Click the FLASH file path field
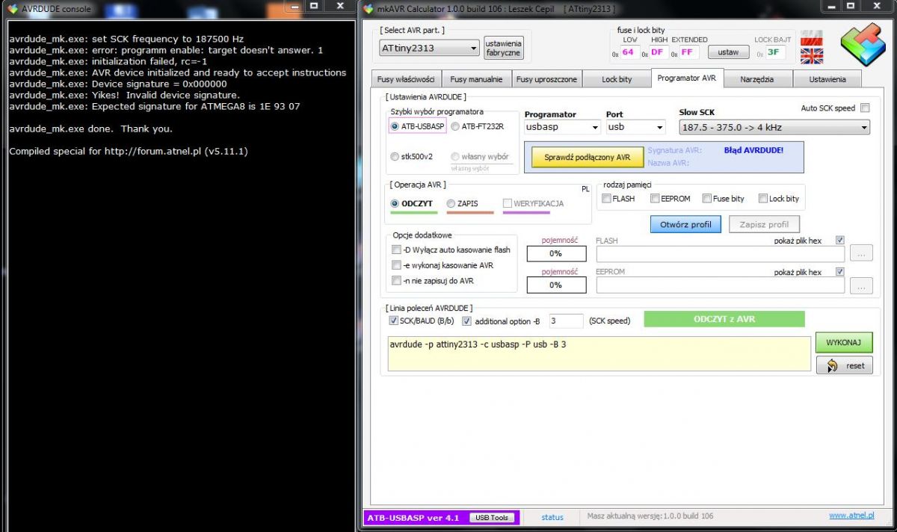This screenshot has width=897, height=532. click(721, 254)
